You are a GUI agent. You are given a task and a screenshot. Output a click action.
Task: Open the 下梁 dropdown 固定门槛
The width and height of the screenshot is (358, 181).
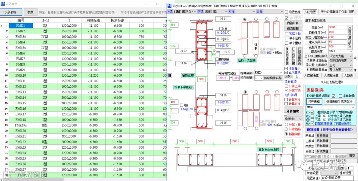(216, 11)
